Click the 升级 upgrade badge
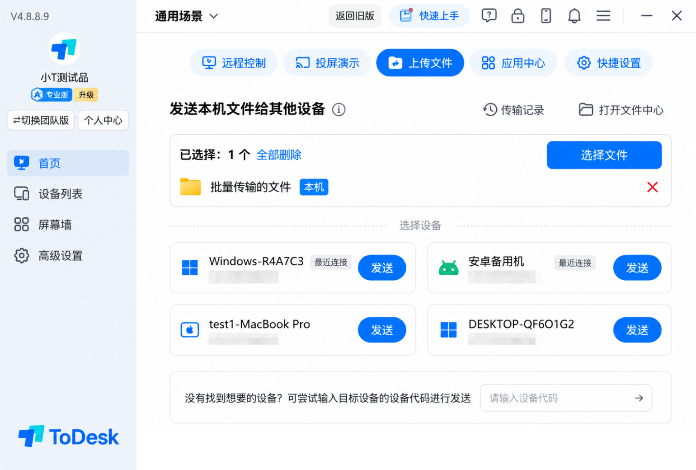This screenshot has height=470, width=696. pos(86,95)
